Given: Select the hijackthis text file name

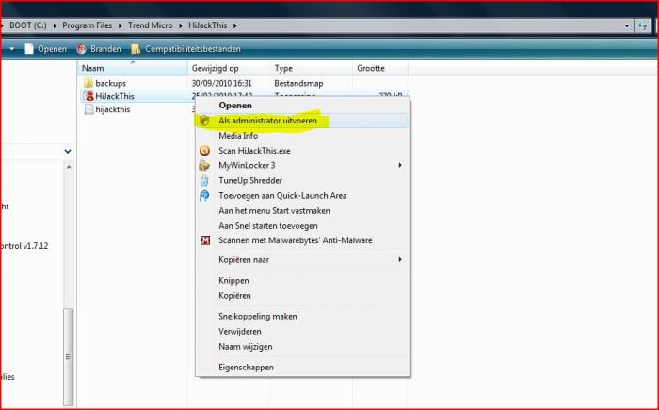Looking at the screenshot, I should click(113, 109).
